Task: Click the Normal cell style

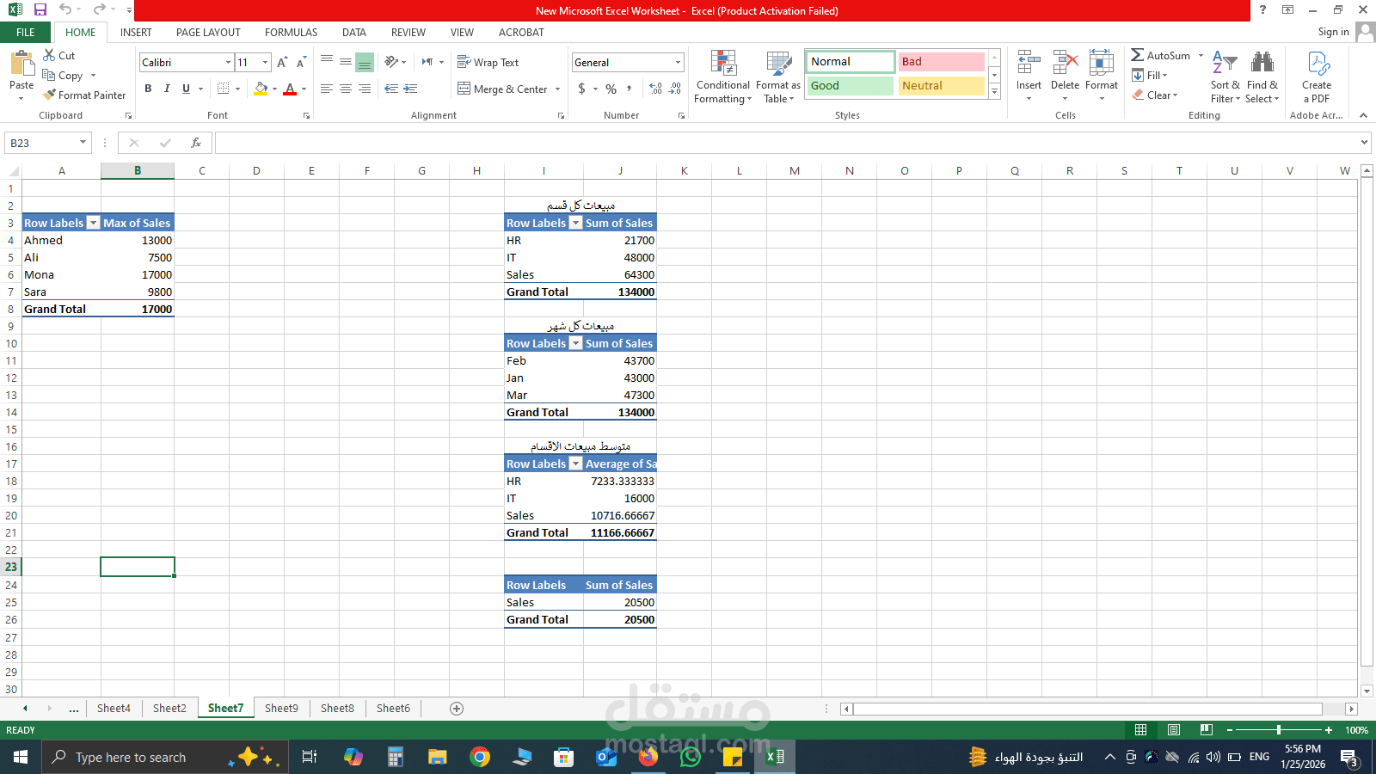Action: point(848,61)
